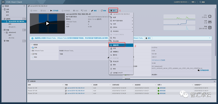This screenshot has width=218, height=104.
Task: Open the 自动启动 autostart submenu
Action: click(x=121, y=31)
